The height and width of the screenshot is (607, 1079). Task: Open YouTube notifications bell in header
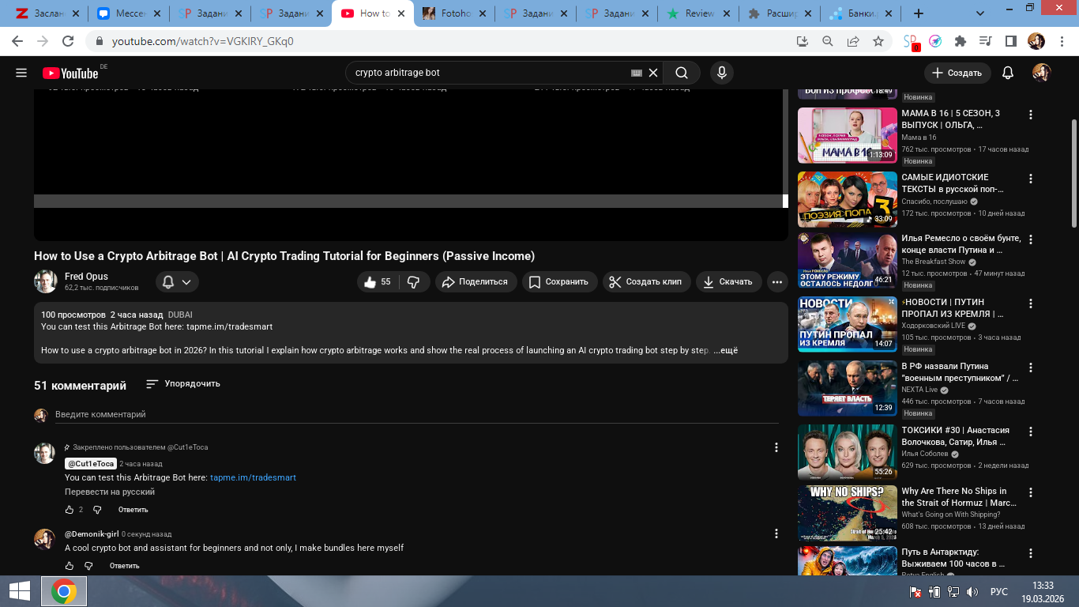point(1008,73)
